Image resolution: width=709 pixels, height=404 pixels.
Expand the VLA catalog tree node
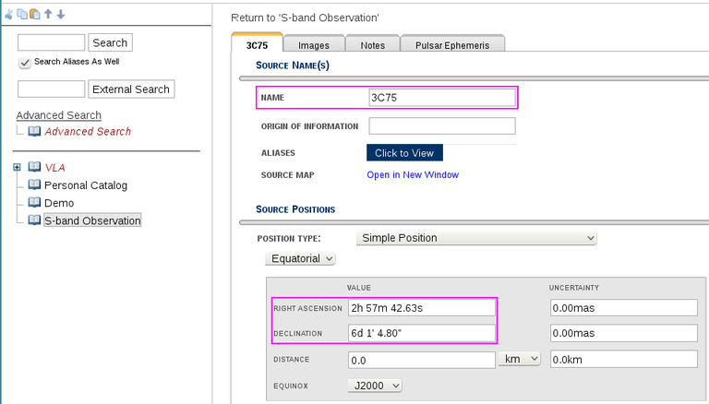pos(17,168)
